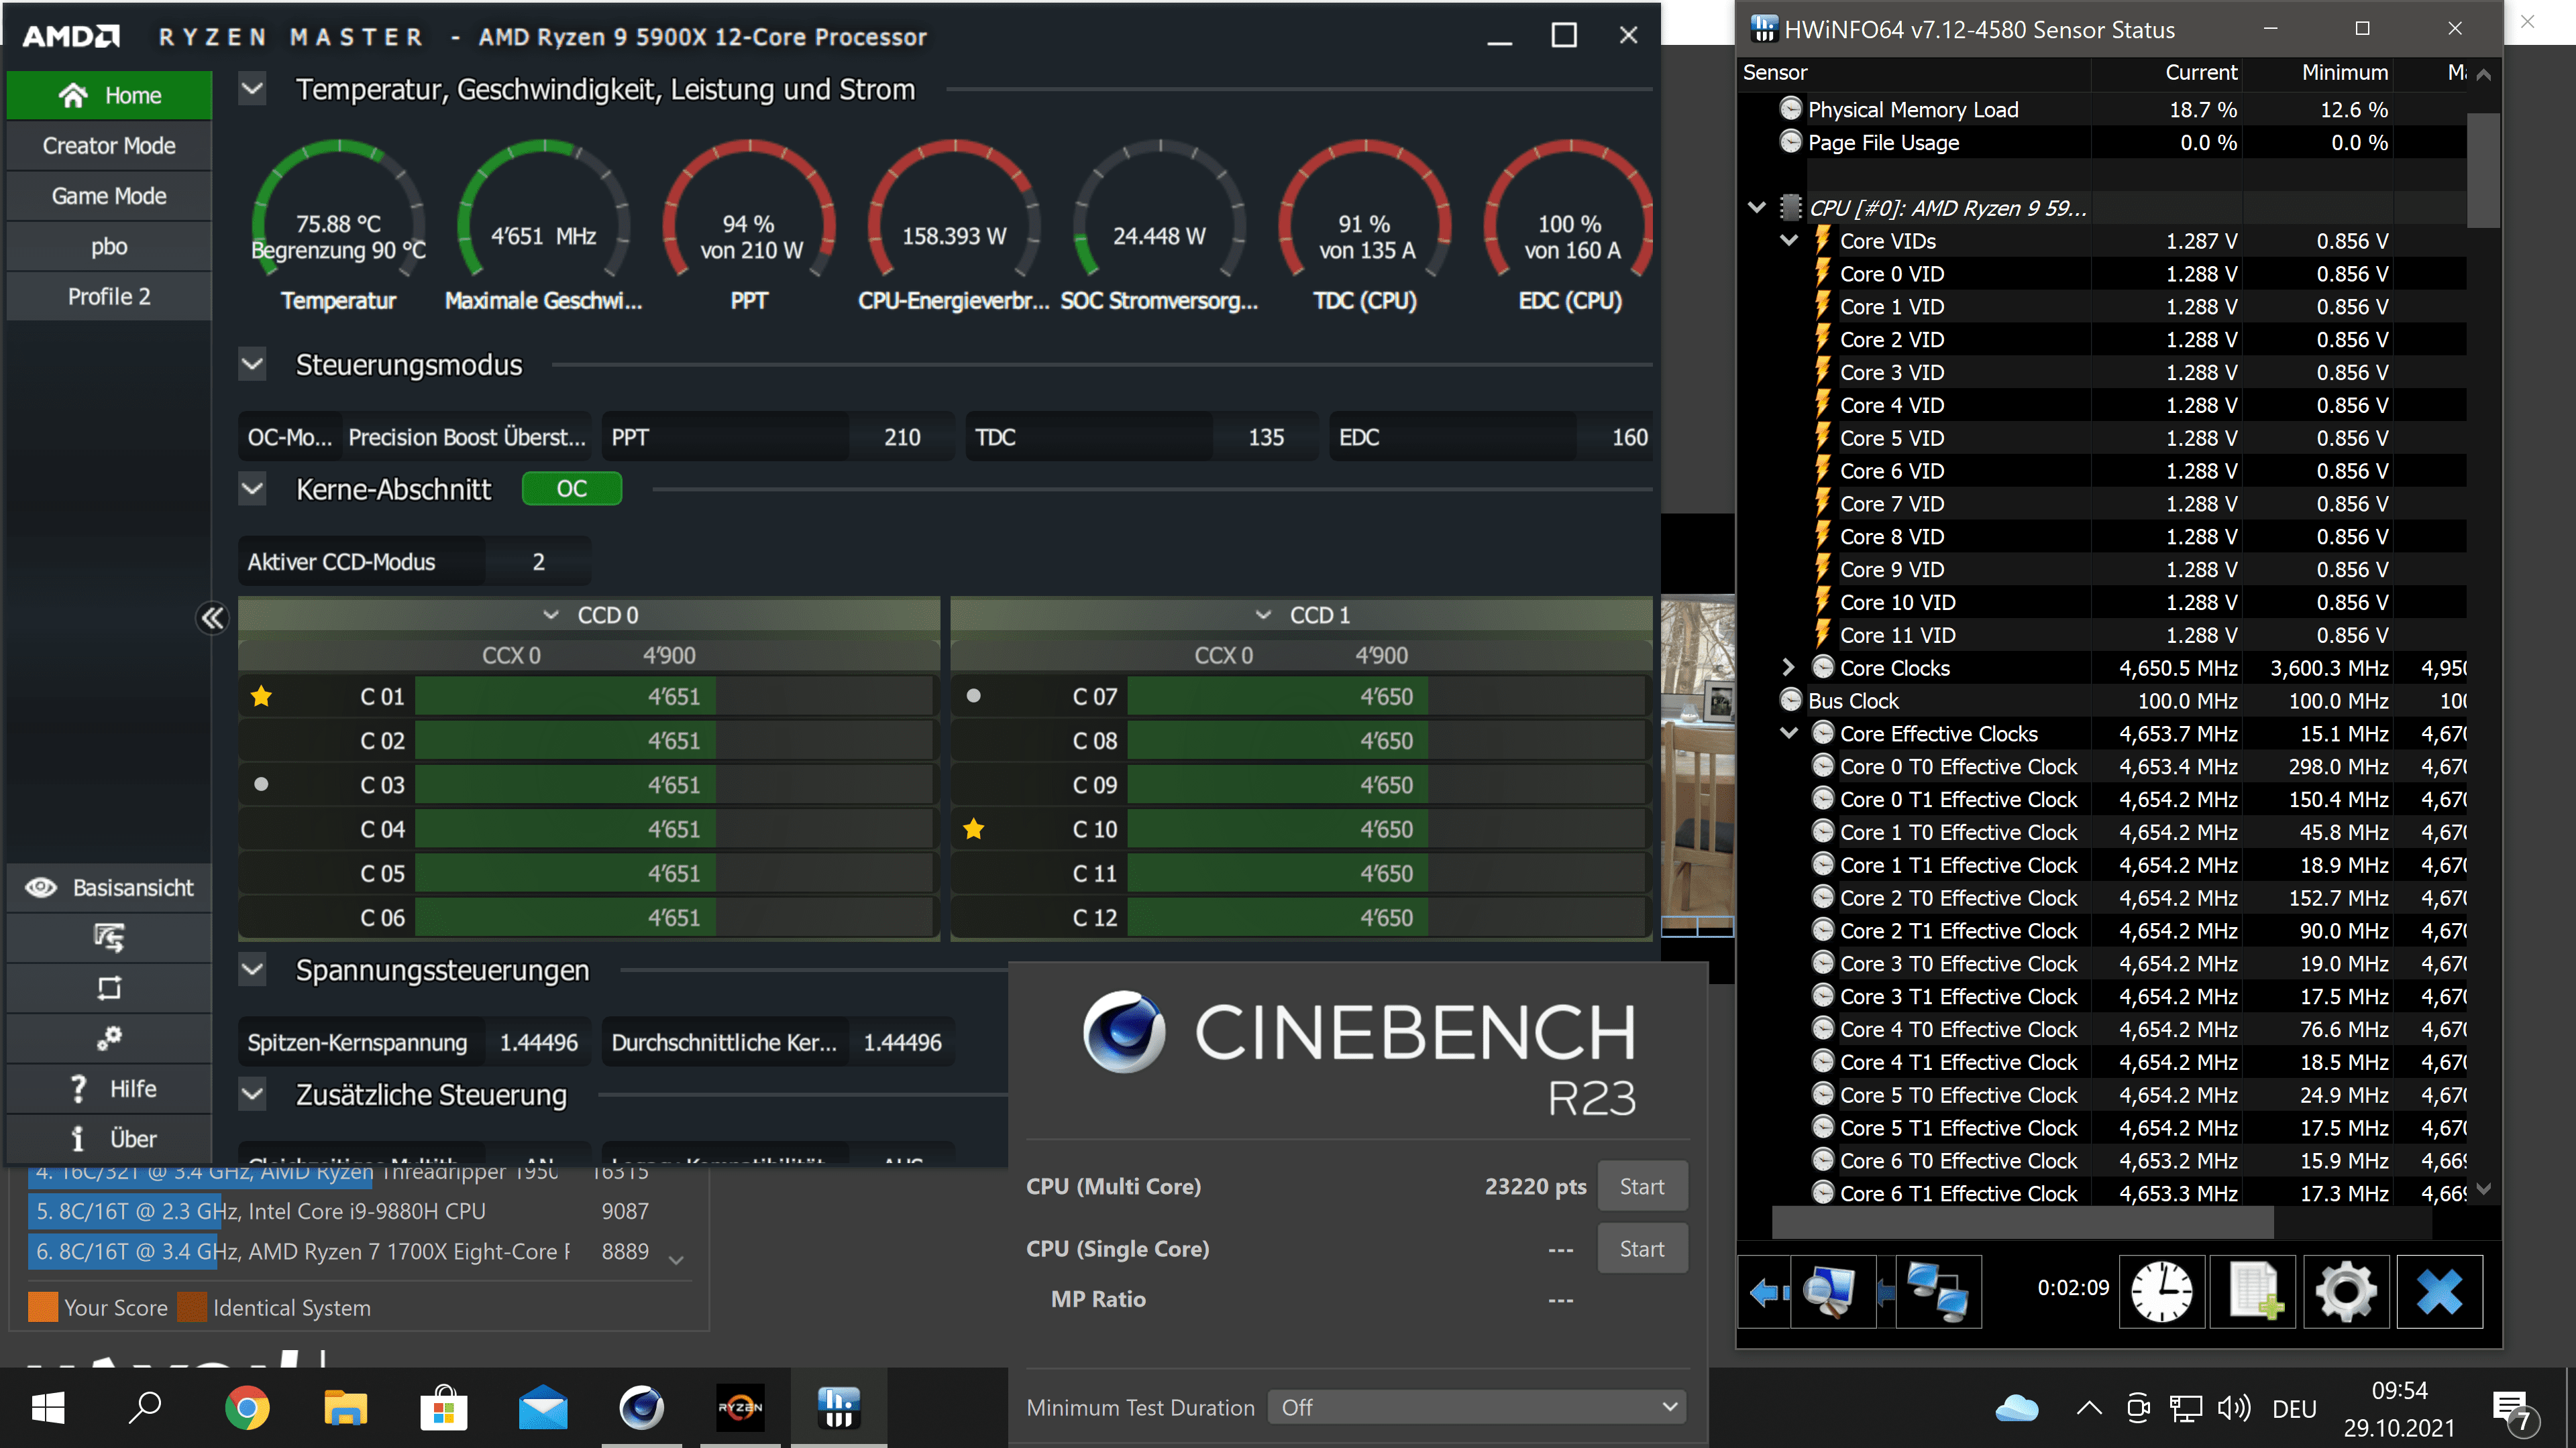The height and width of the screenshot is (1448, 2576).
Task: Click the HWiNFO log file icon
Action: 2253,1291
